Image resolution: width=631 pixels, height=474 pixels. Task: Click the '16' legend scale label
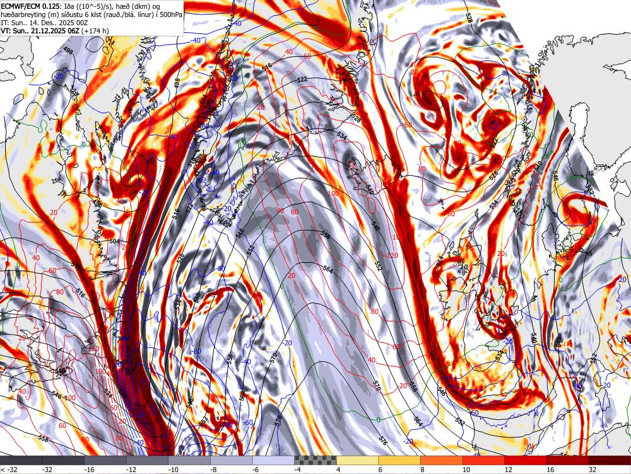coord(550,470)
